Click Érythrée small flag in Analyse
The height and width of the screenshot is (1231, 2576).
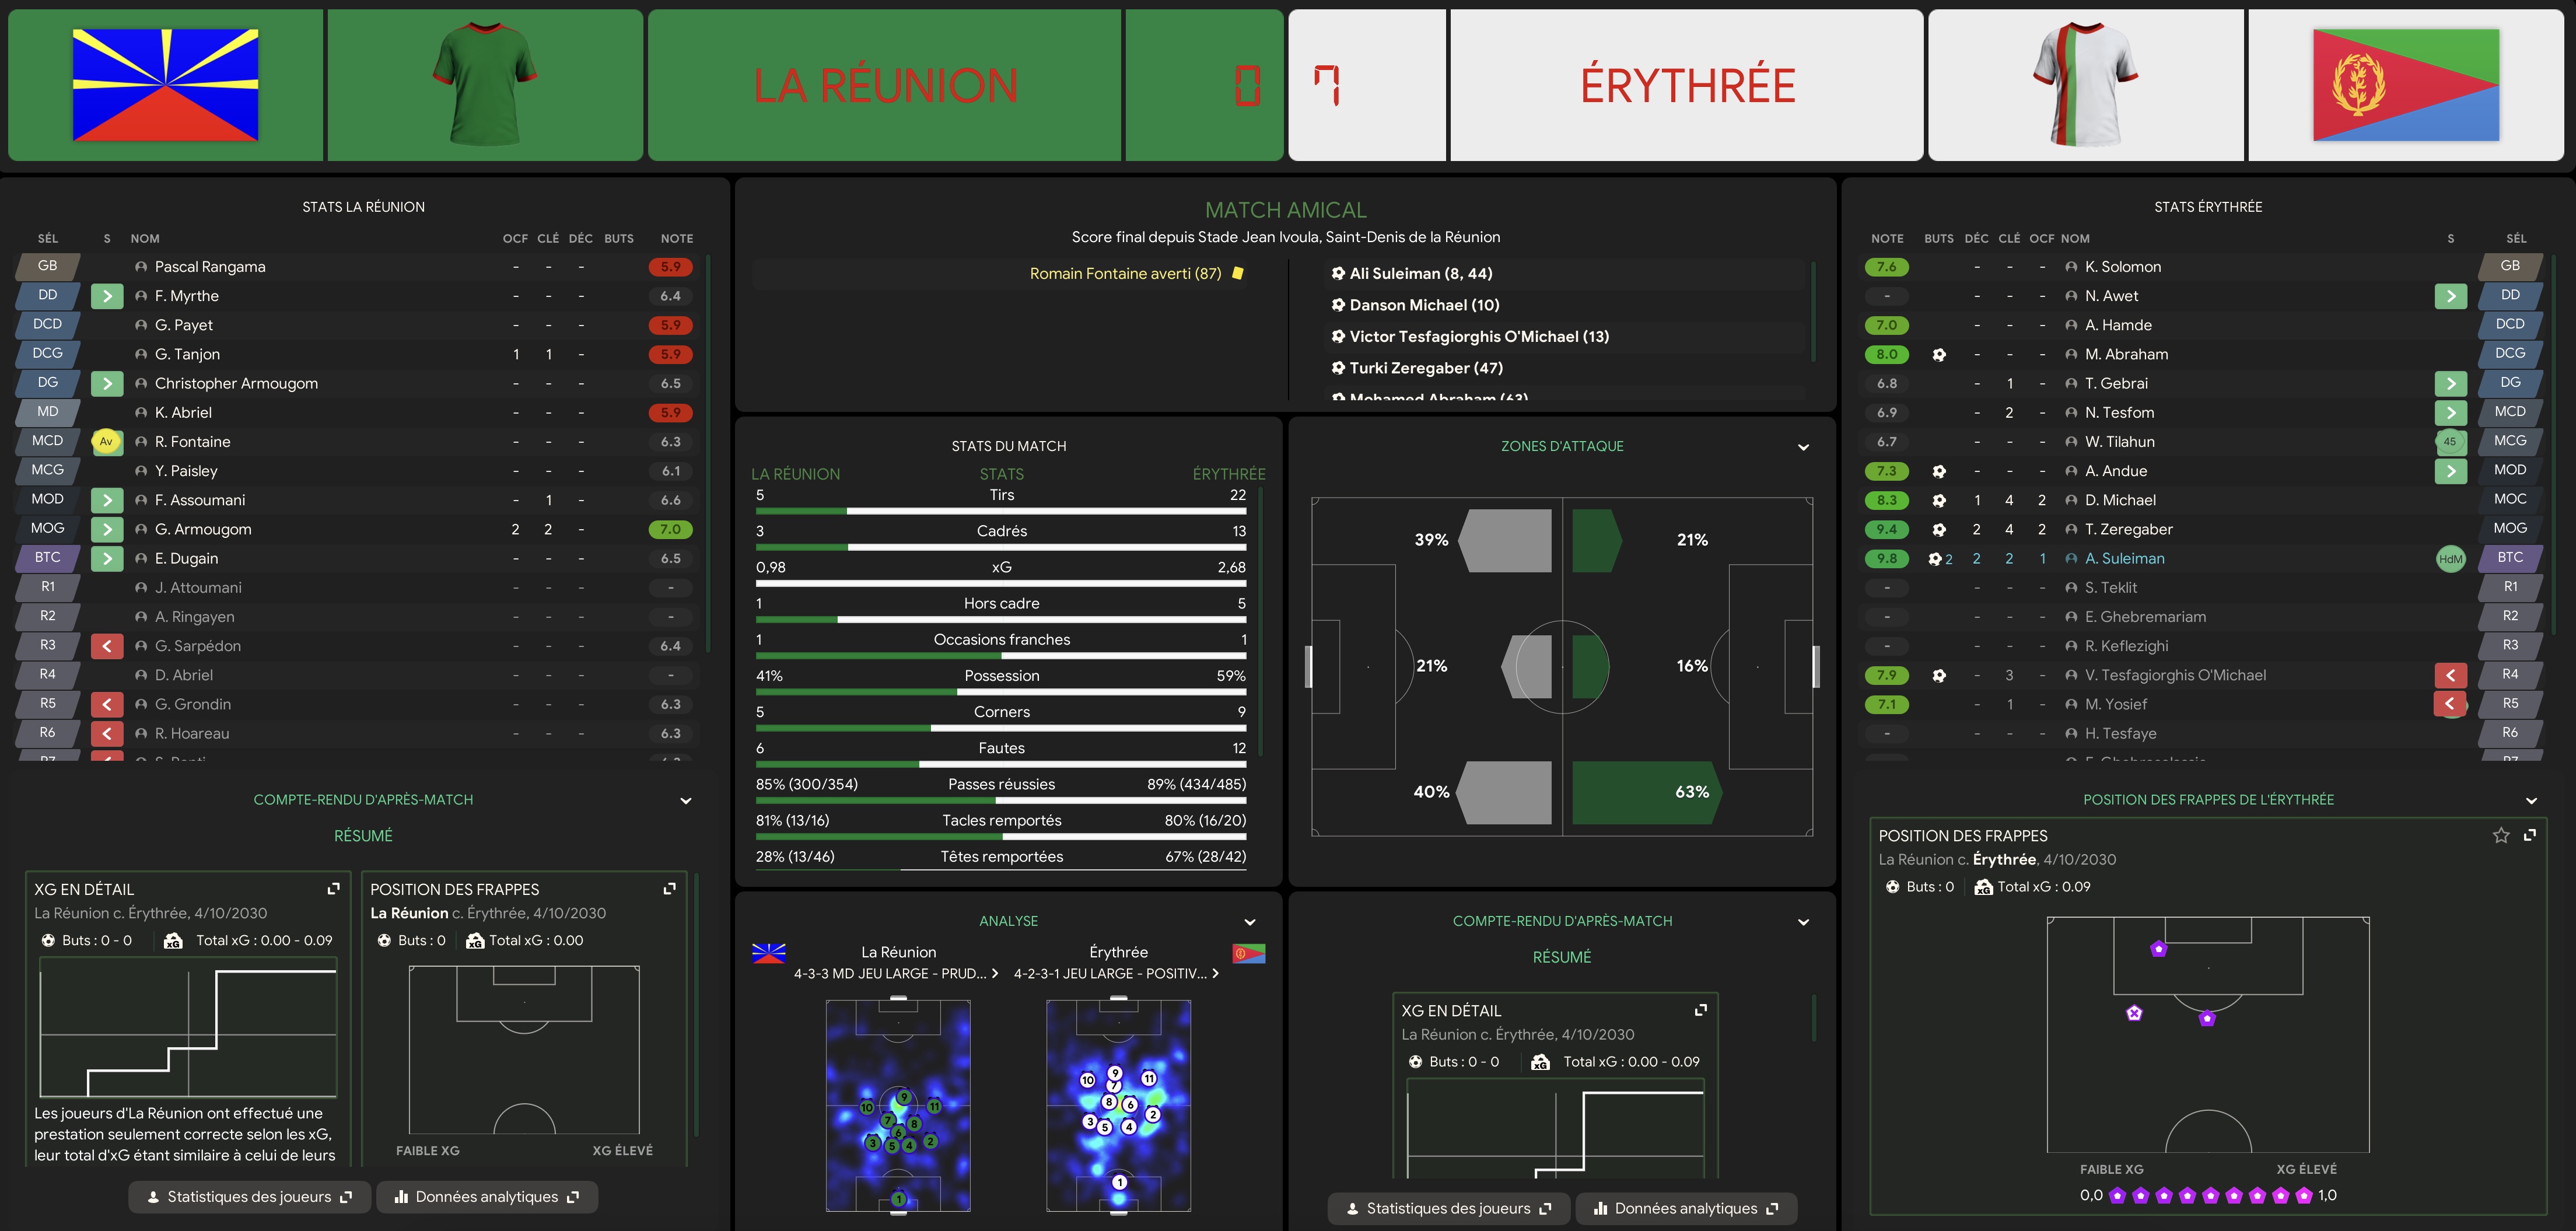click(1249, 953)
